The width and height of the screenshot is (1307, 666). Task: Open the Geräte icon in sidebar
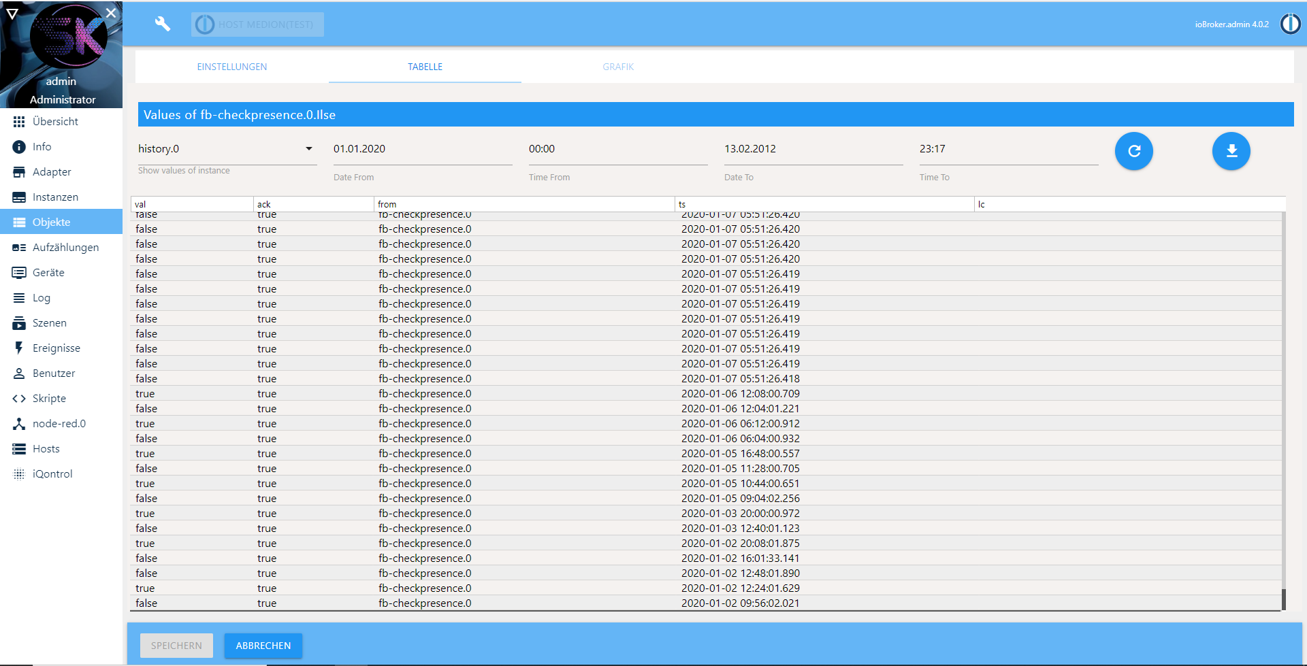click(19, 273)
